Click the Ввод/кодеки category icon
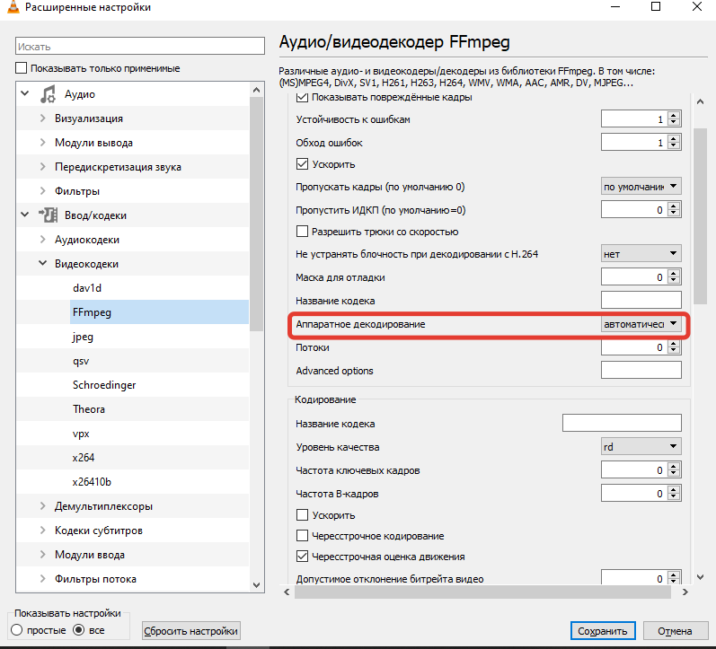 [48, 215]
